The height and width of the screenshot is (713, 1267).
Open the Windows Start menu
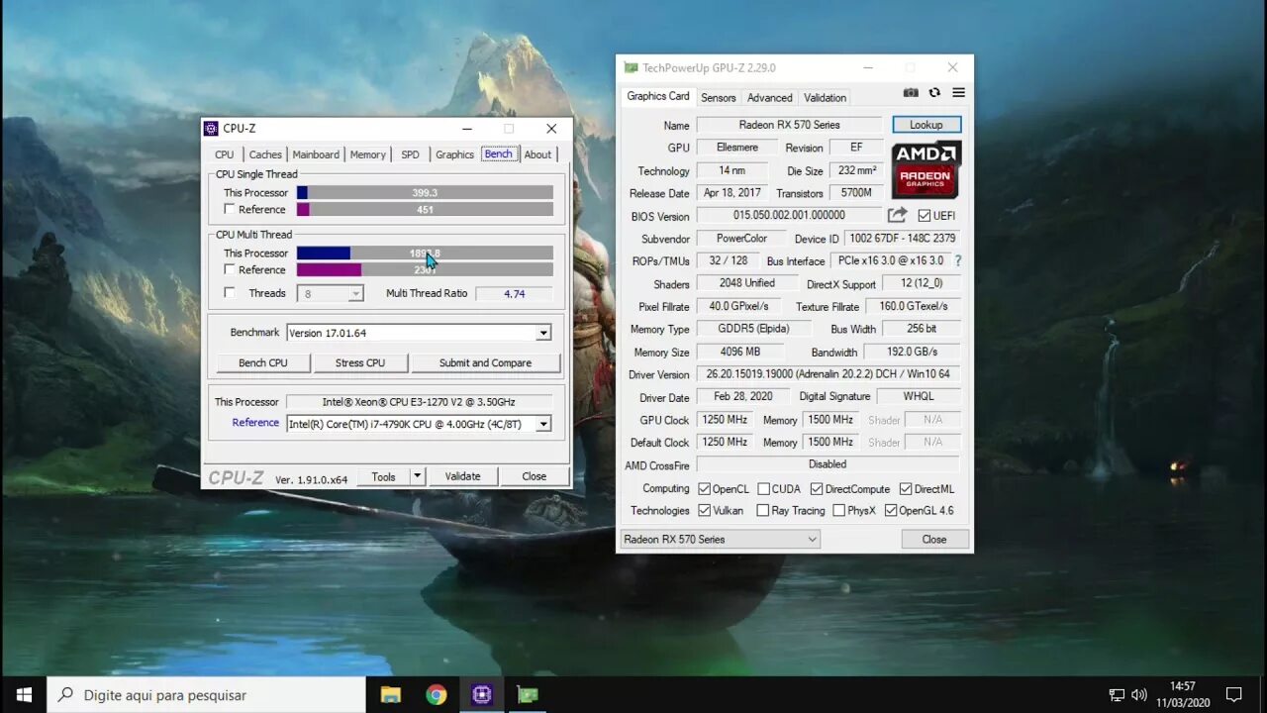click(24, 695)
